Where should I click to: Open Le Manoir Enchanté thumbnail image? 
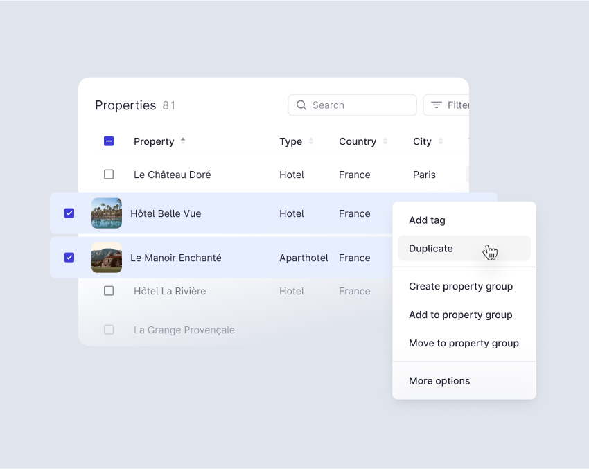click(107, 258)
